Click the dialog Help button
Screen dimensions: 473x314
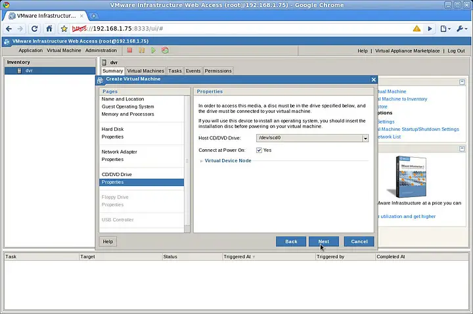click(x=108, y=242)
